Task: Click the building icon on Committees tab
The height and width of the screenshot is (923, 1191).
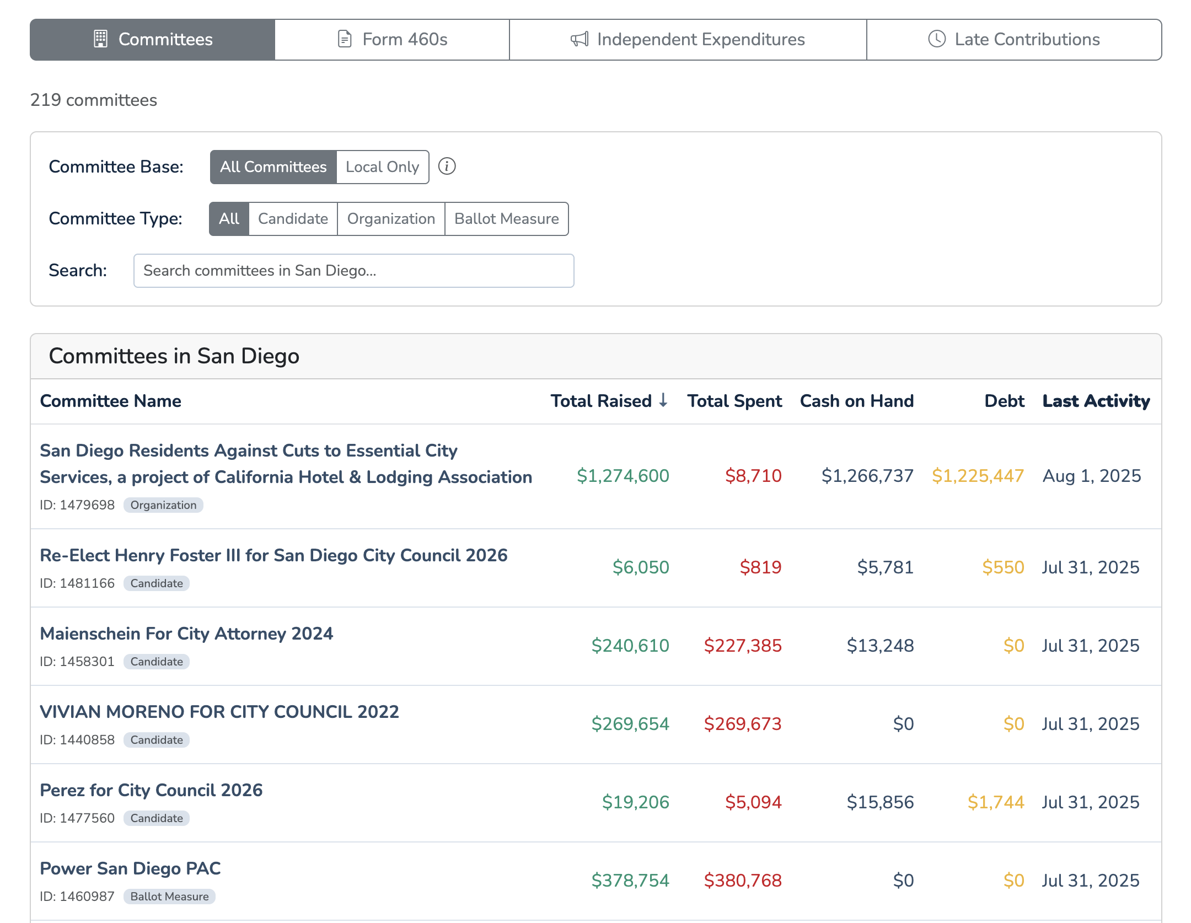Action: [100, 39]
